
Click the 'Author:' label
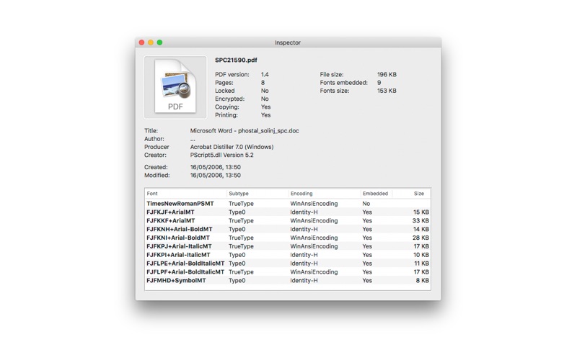154,139
